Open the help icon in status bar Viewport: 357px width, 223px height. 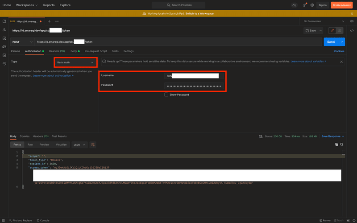click(x=353, y=220)
